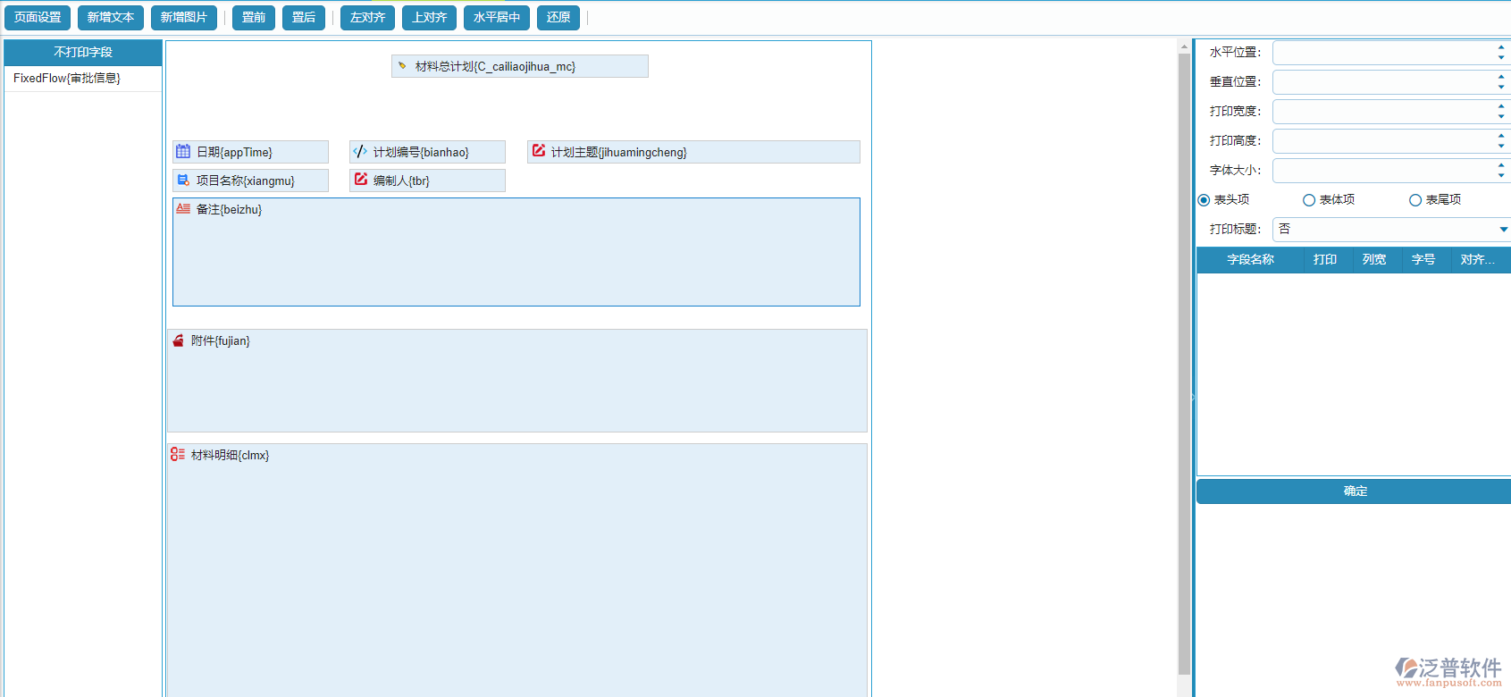Click the attachment icon beside 附件{fujian}
Image resolution: width=1511 pixels, height=697 pixels.
[x=178, y=340]
